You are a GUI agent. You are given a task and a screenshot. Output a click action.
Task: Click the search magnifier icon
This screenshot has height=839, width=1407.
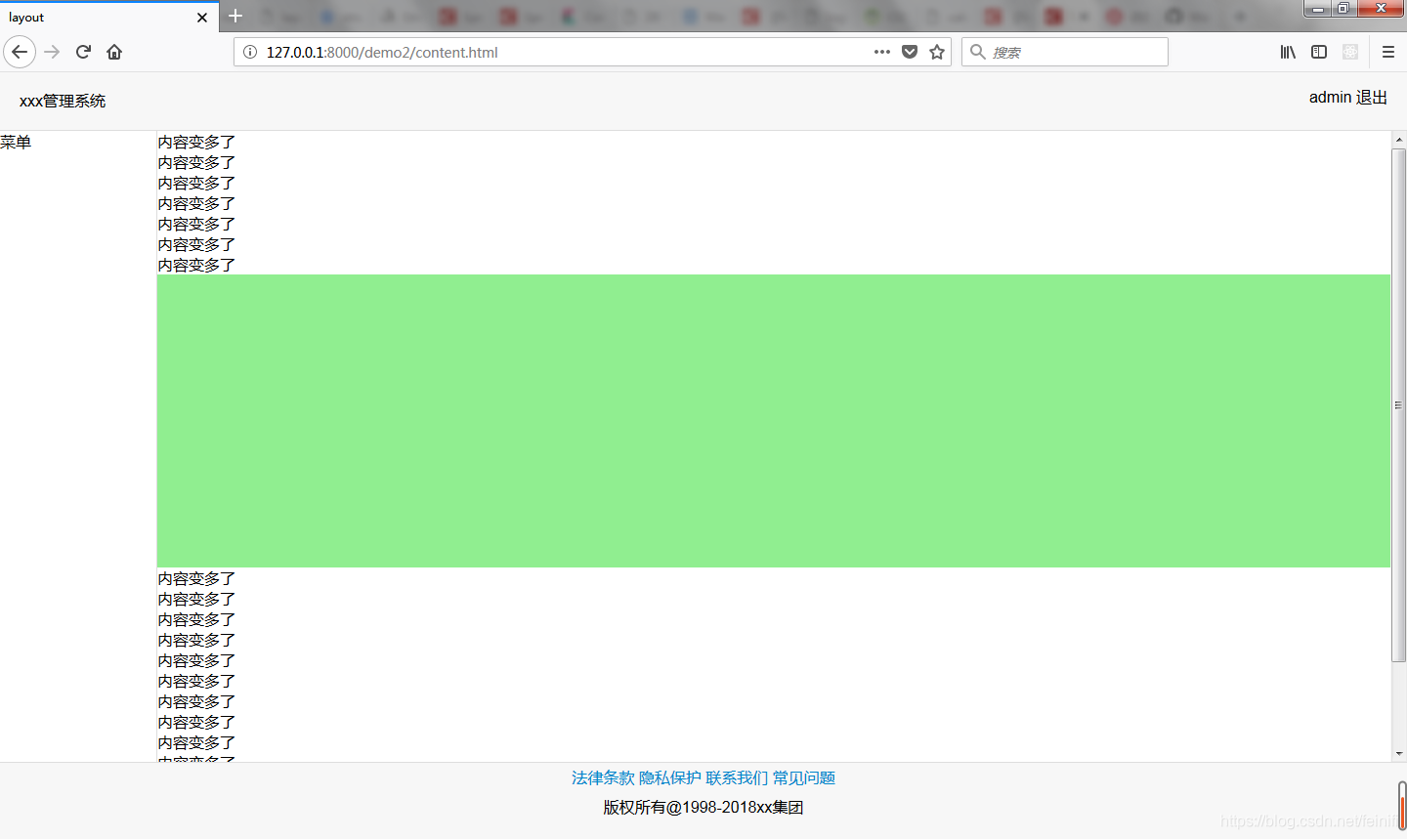pos(977,52)
